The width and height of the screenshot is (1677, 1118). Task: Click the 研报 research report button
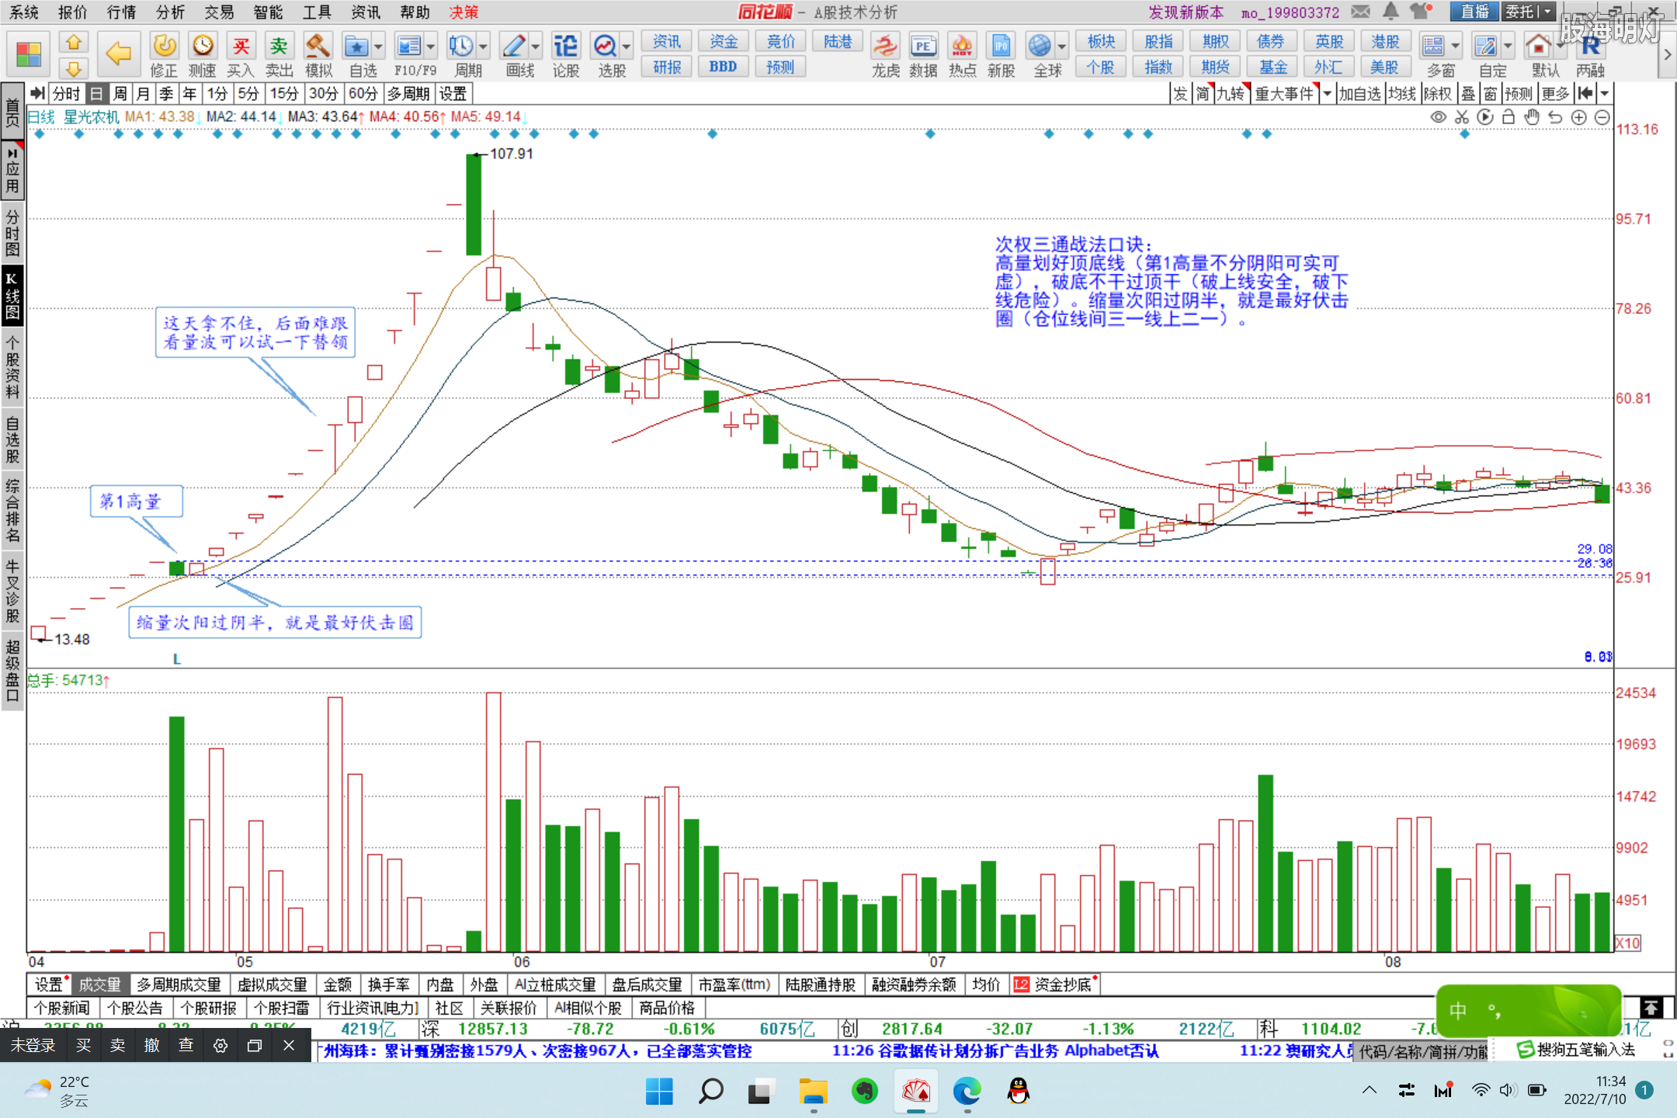667,67
